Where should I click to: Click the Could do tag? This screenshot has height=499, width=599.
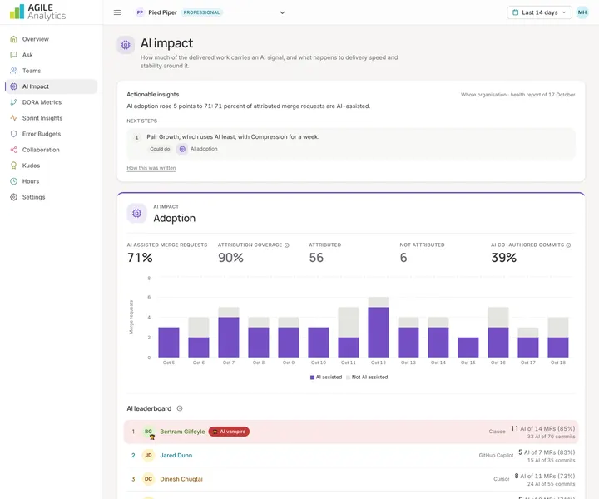(160, 149)
